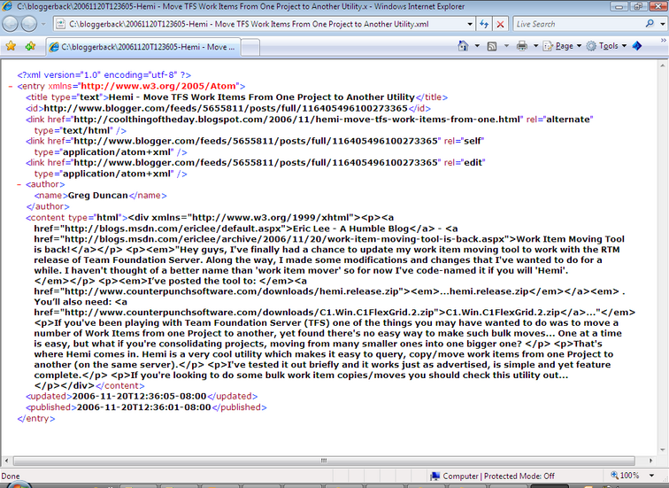Click the Home icon
This screenshot has width=669, height=488.
(464, 46)
